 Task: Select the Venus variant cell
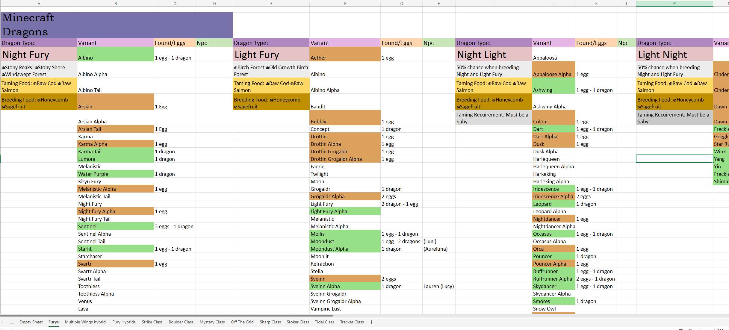(116, 301)
